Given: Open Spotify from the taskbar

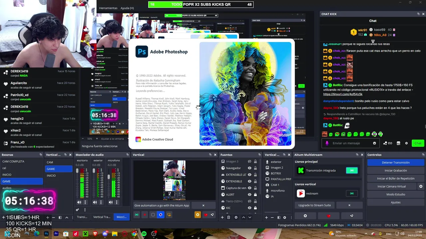Looking at the screenshot, I should (x=144, y=234).
